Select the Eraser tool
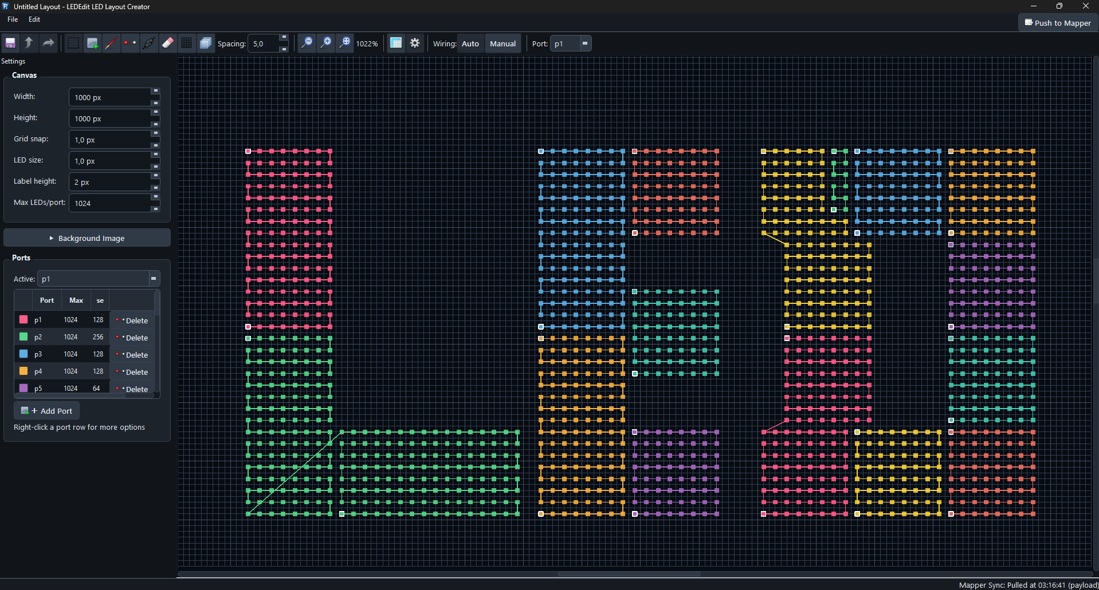Image resolution: width=1099 pixels, height=590 pixels. tap(168, 43)
